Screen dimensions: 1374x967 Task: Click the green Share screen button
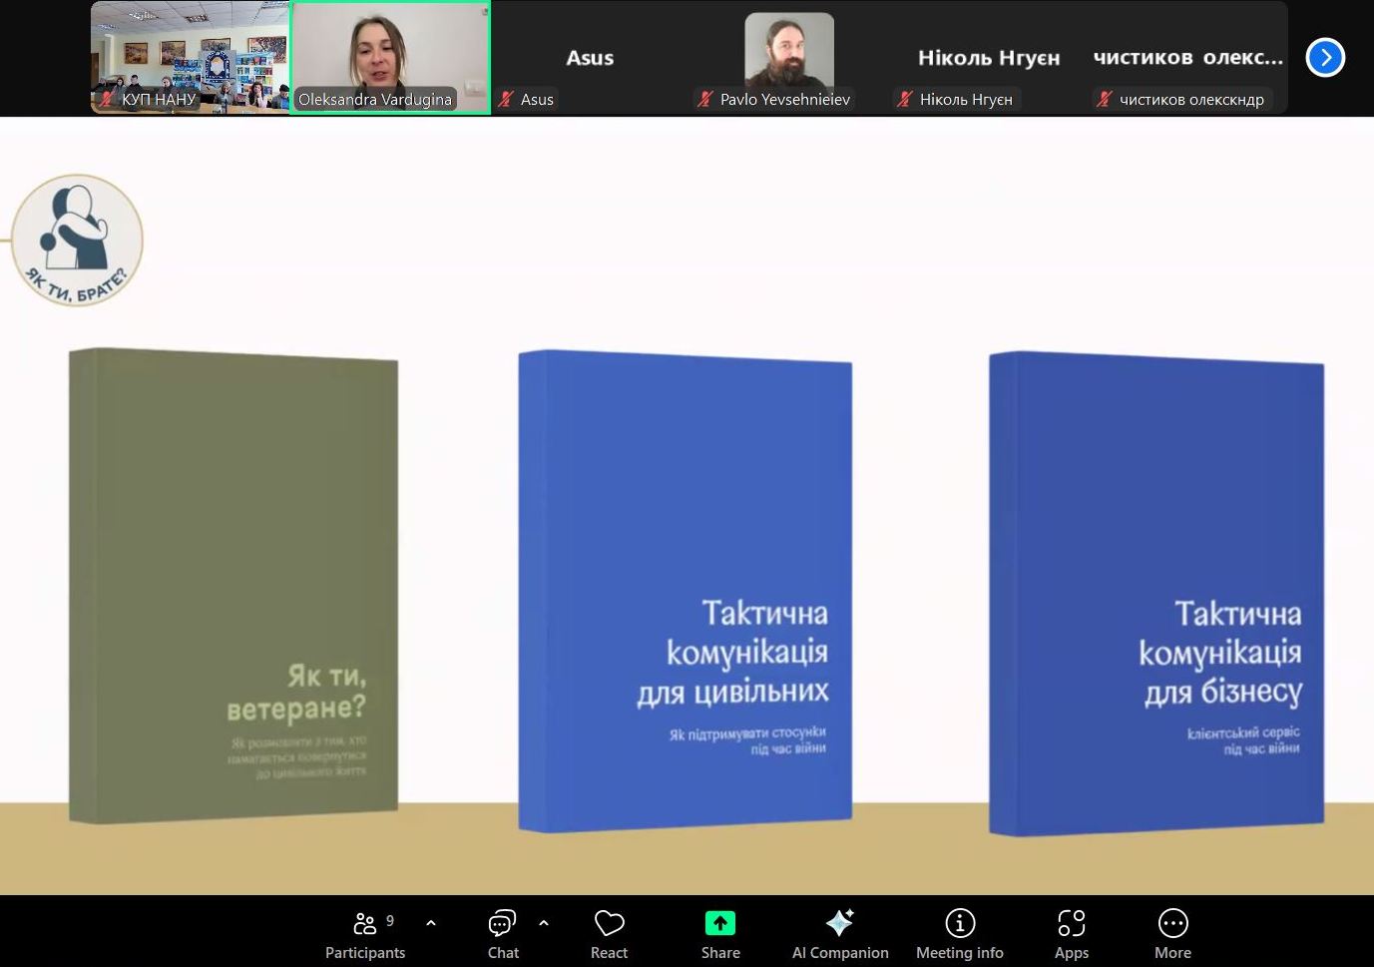[720, 934]
